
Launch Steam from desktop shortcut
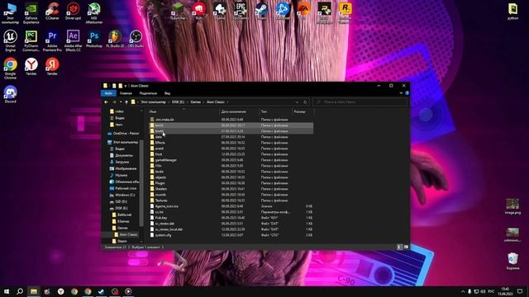pos(261,11)
